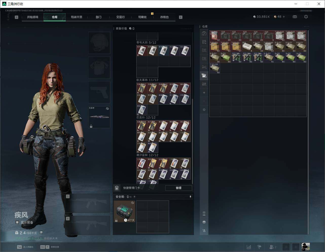Toggle the pin icon on 安全箱 header
This screenshot has width=325, height=252.
pos(190,197)
